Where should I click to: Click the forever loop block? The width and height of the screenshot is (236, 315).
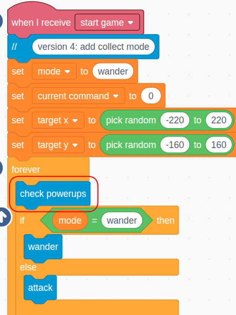click(26, 170)
